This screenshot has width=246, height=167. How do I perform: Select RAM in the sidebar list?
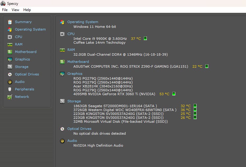tap(19, 44)
